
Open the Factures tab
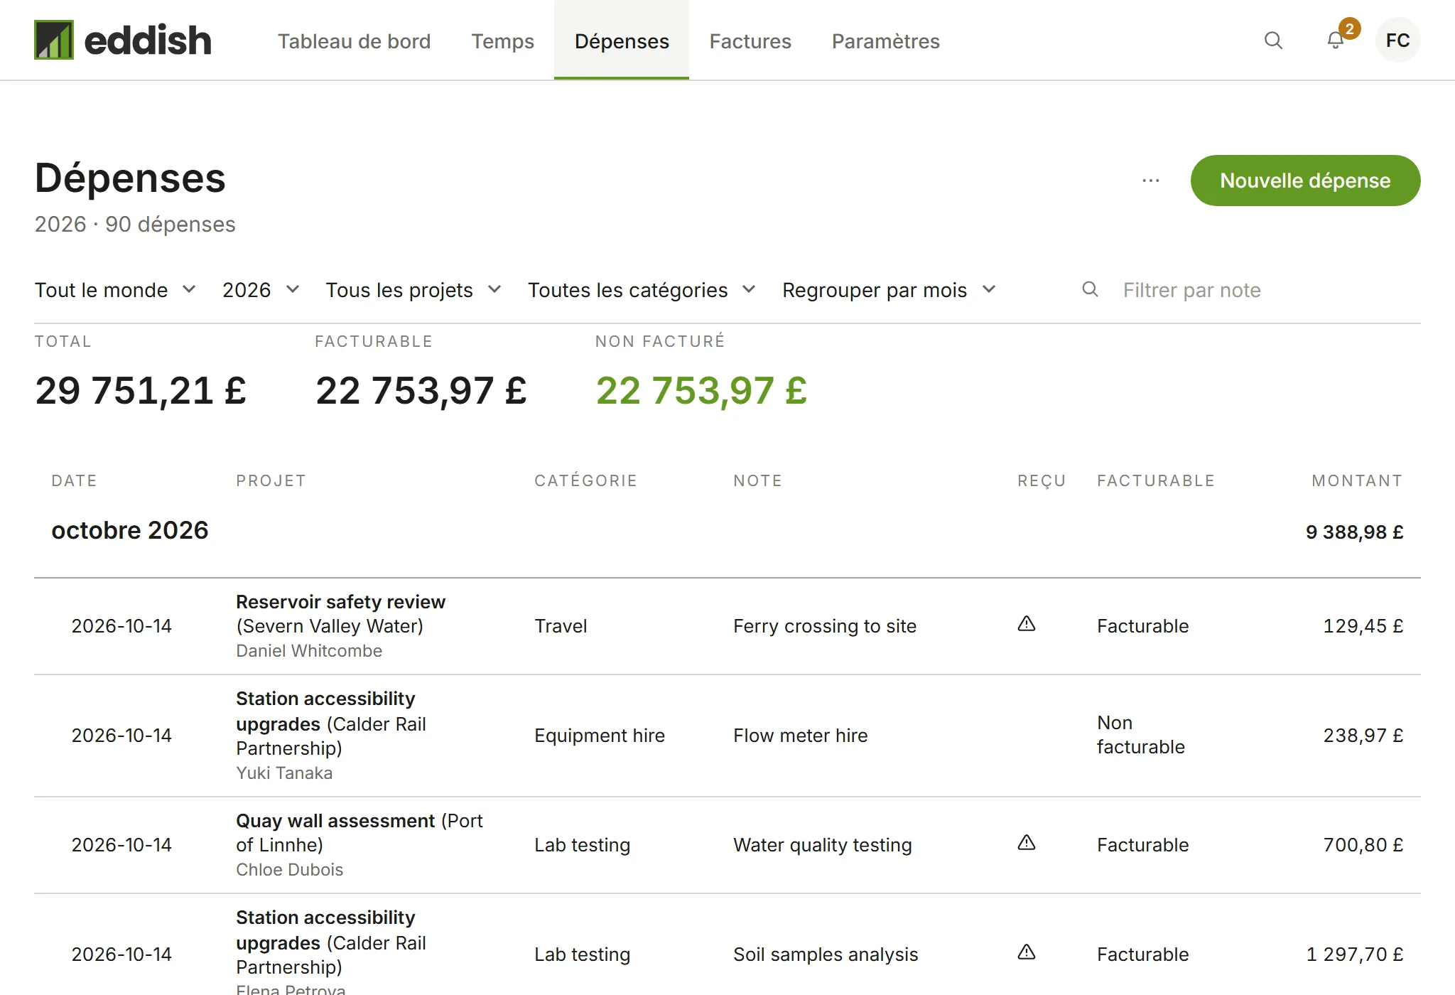click(750, 41)
